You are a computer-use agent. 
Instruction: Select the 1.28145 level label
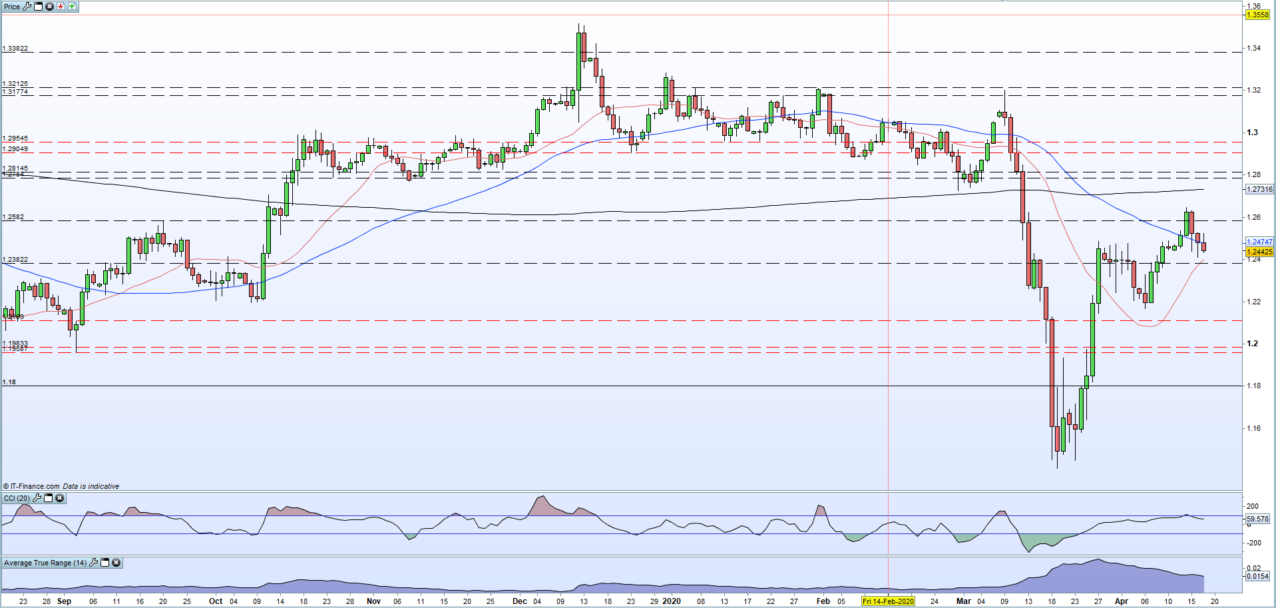15,168
